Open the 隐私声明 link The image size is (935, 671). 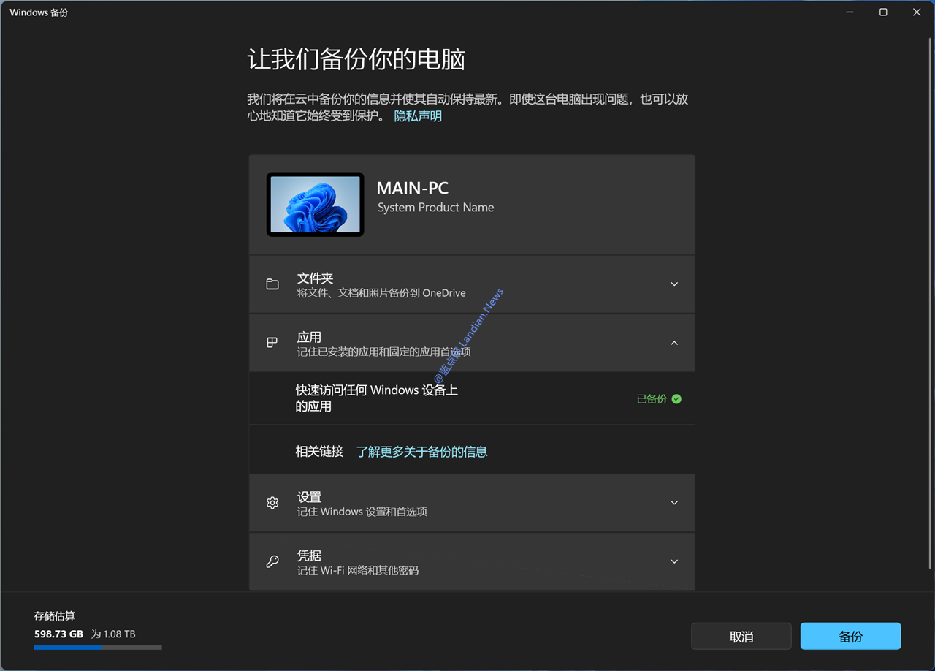(418, 115)
